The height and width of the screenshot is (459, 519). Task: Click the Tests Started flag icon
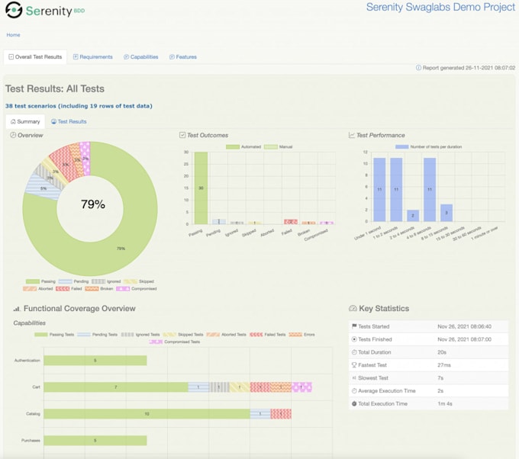pyautogui.click(x=353, y=326)
